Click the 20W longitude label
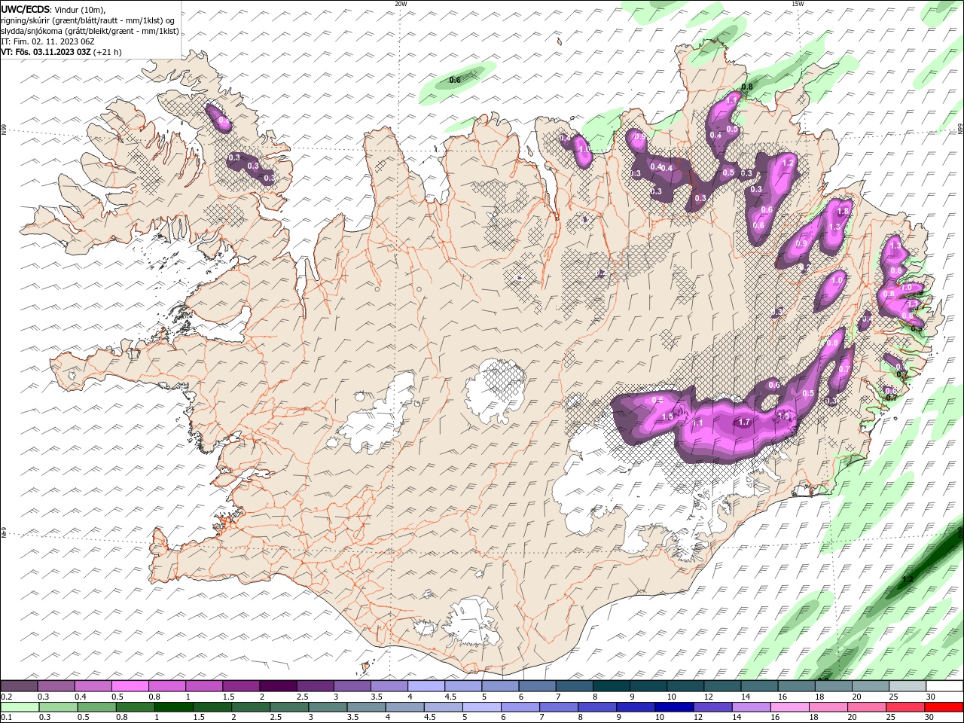 [401, 4]
